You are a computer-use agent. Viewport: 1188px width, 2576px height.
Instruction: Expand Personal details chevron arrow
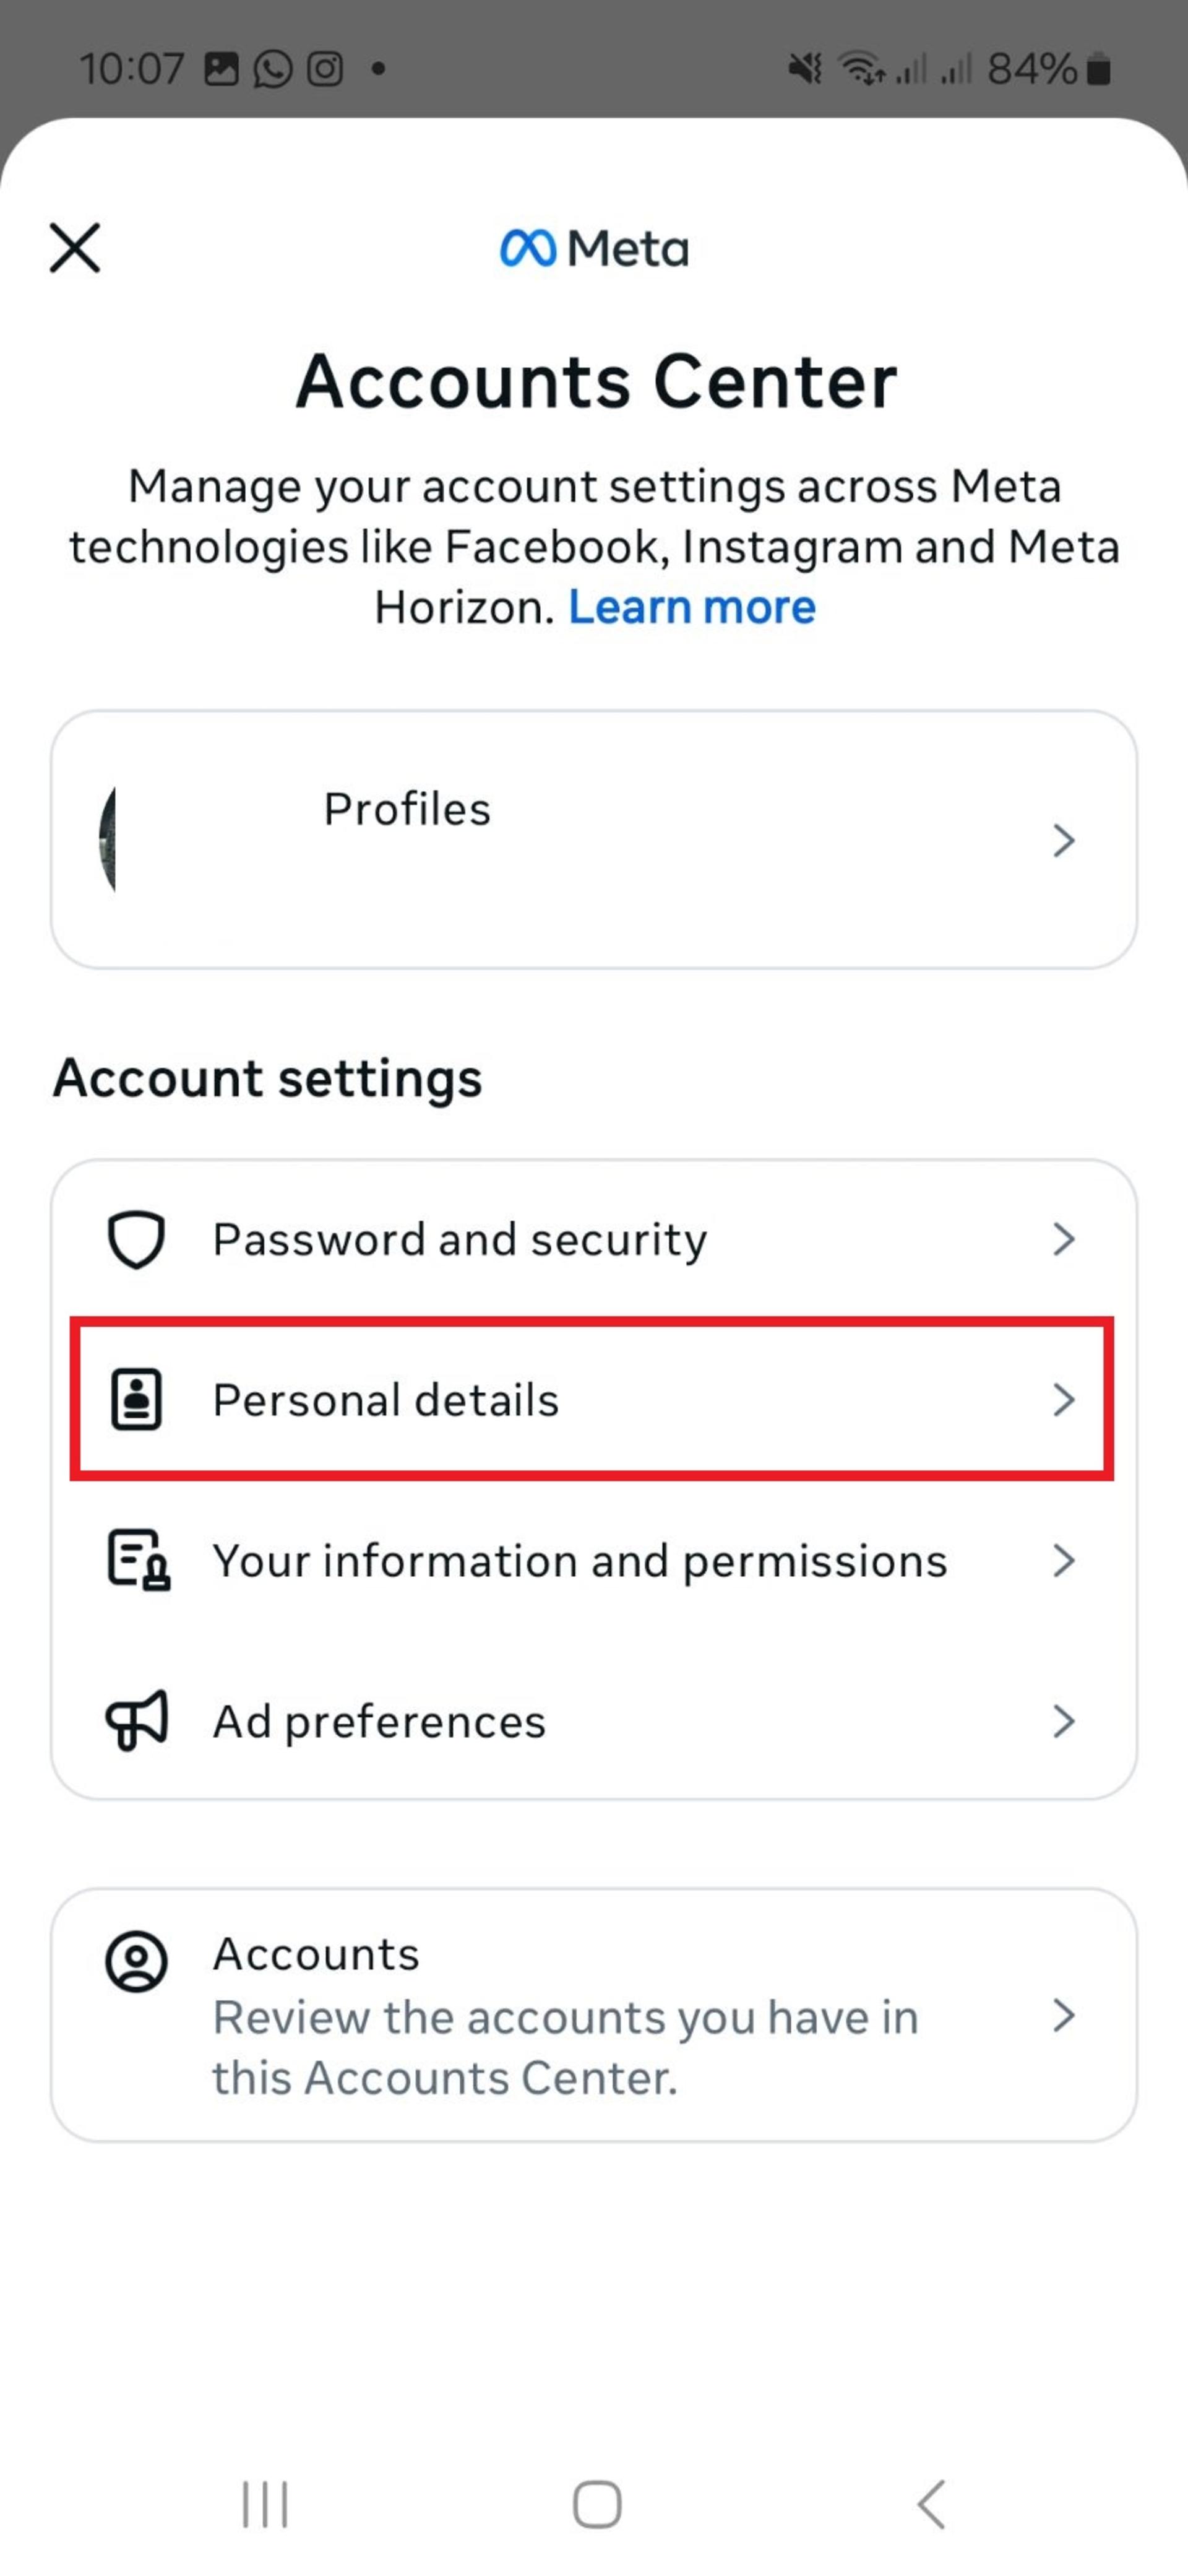point(1064,1399)
